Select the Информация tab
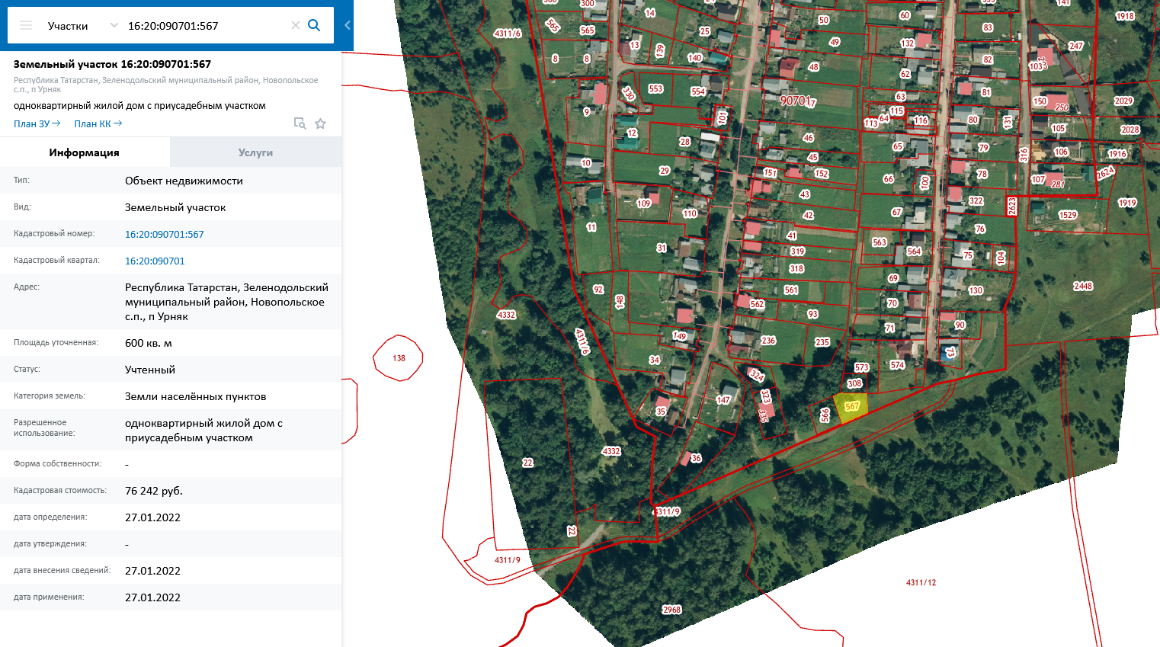1160x647 pixels. pos(85,152)
